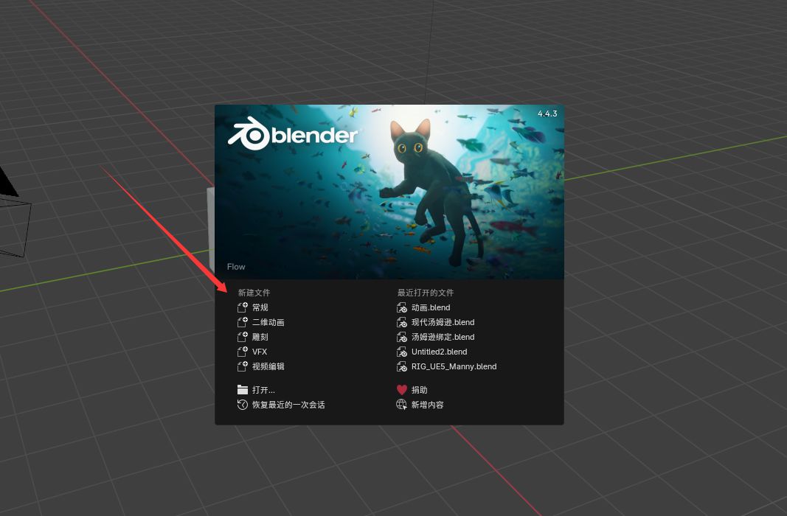Click the file icon beside 动画.blend
The image size is (787, 516).
pos(401,307)
